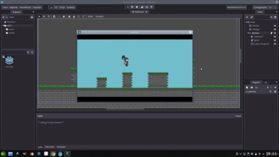The image size is (279, 157).
Task: Open the Editar menu in canvas toolbar
Action: 90,17
